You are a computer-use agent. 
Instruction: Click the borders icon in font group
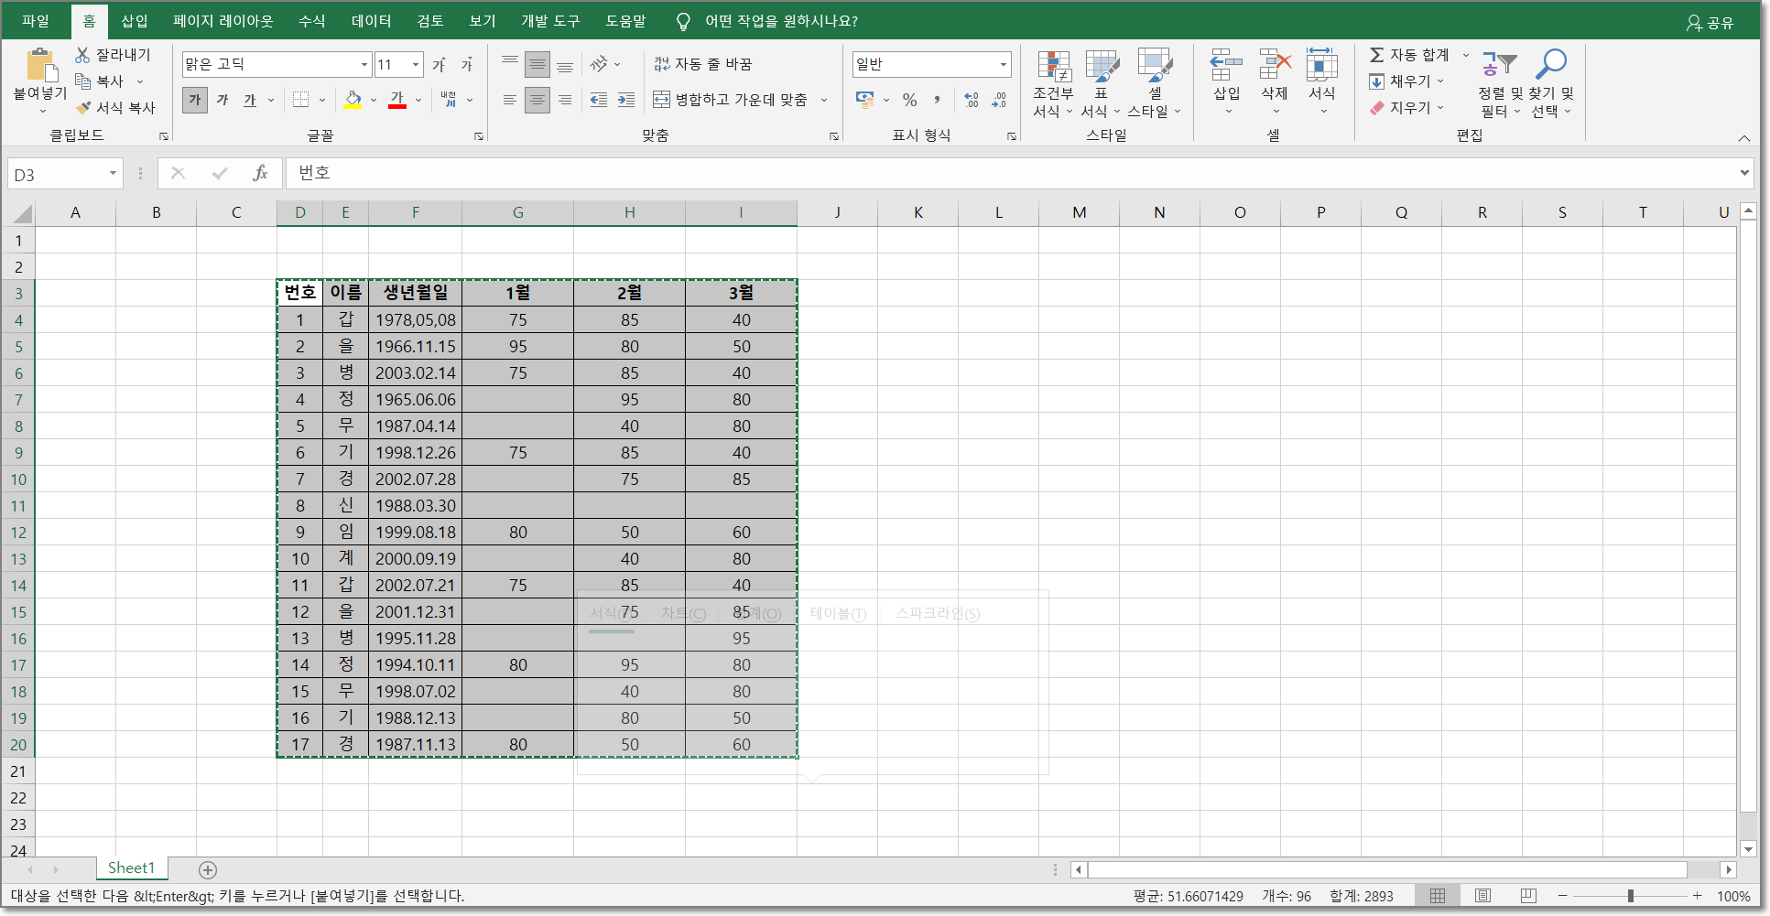[x=300, y=100]
